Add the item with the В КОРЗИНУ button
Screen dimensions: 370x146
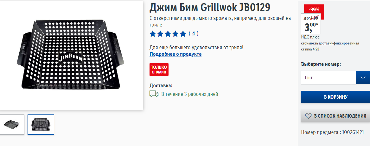335,97
